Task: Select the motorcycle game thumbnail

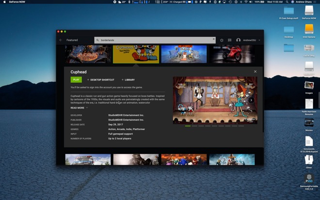Action: [232, 54]
